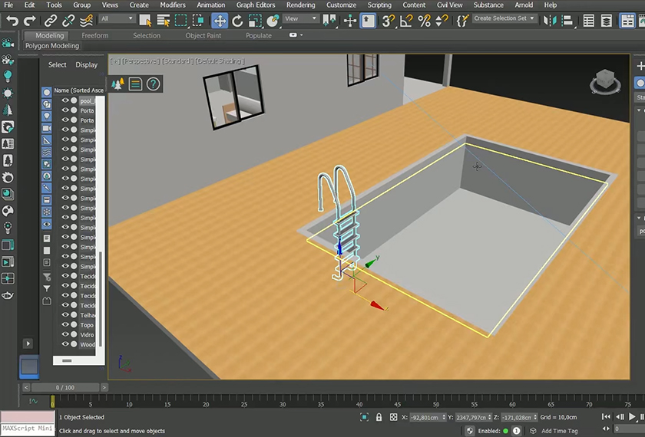
Task: Open the Select by Name tool
Action: click(162, 21)
